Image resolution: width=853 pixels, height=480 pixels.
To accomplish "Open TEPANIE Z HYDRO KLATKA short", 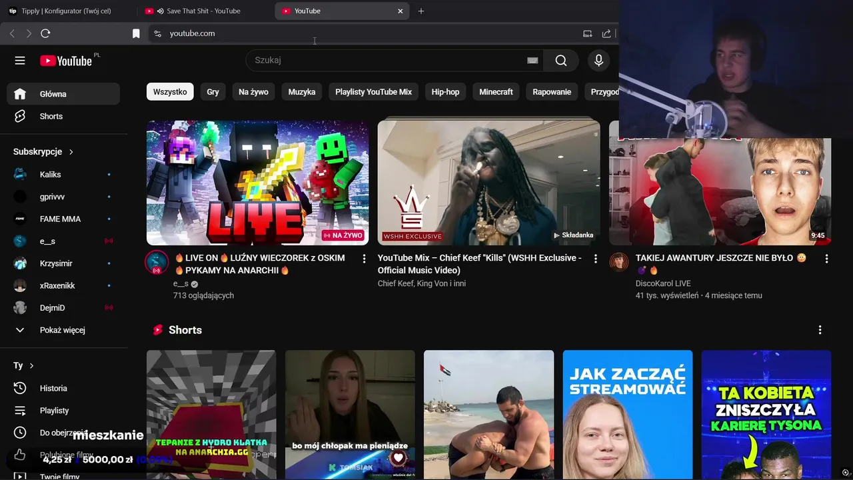I will [211, 415].
